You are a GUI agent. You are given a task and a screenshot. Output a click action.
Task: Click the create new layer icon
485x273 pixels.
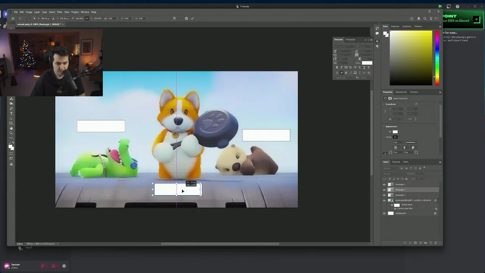point(430,243)
